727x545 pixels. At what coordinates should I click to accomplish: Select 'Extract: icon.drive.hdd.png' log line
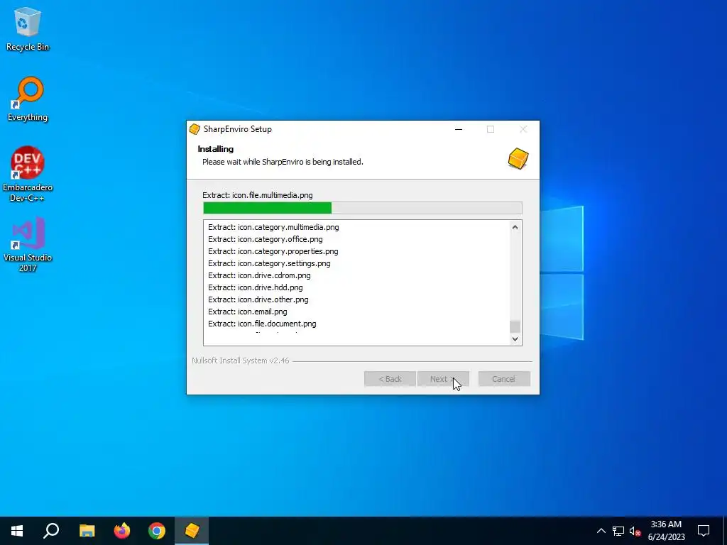pos(256,287)
